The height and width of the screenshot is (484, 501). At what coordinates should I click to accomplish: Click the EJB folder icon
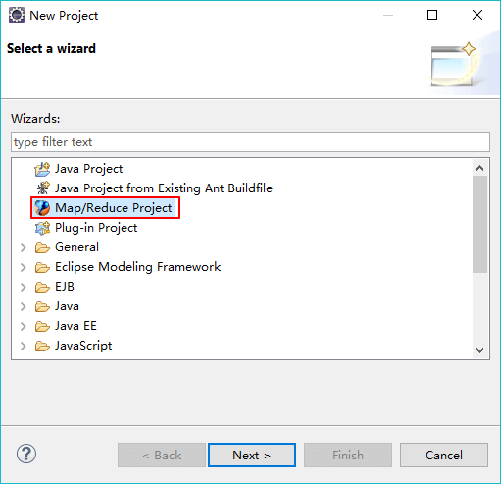point(42,287)
